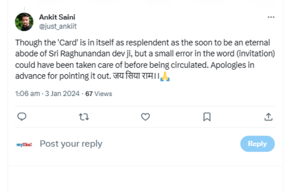The image size is (291, 194).
Task: Click the mythal avatar beside reply box
Action: click(x=24, y=144)
